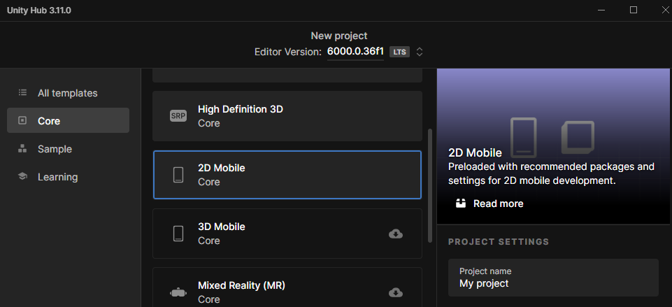Screen dimensions: 672x307
Task: Click the templates list scrollbar
Action: 430,185
